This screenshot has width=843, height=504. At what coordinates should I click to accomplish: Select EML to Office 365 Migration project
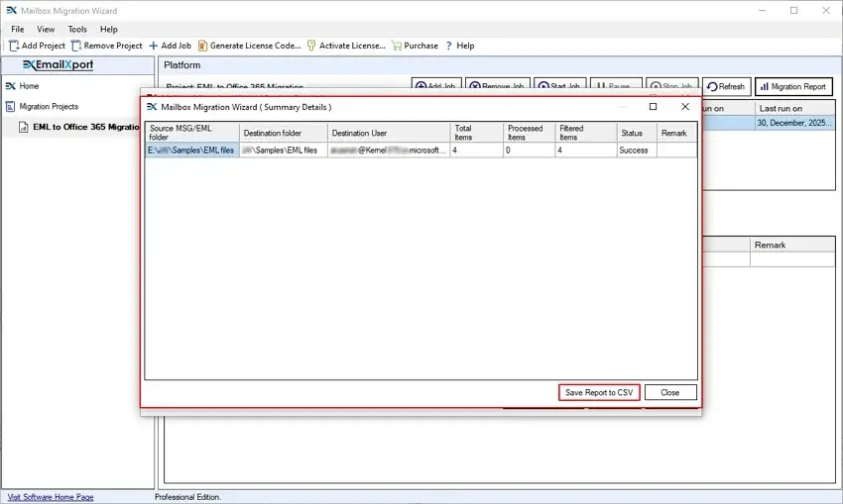coord(86,127)
